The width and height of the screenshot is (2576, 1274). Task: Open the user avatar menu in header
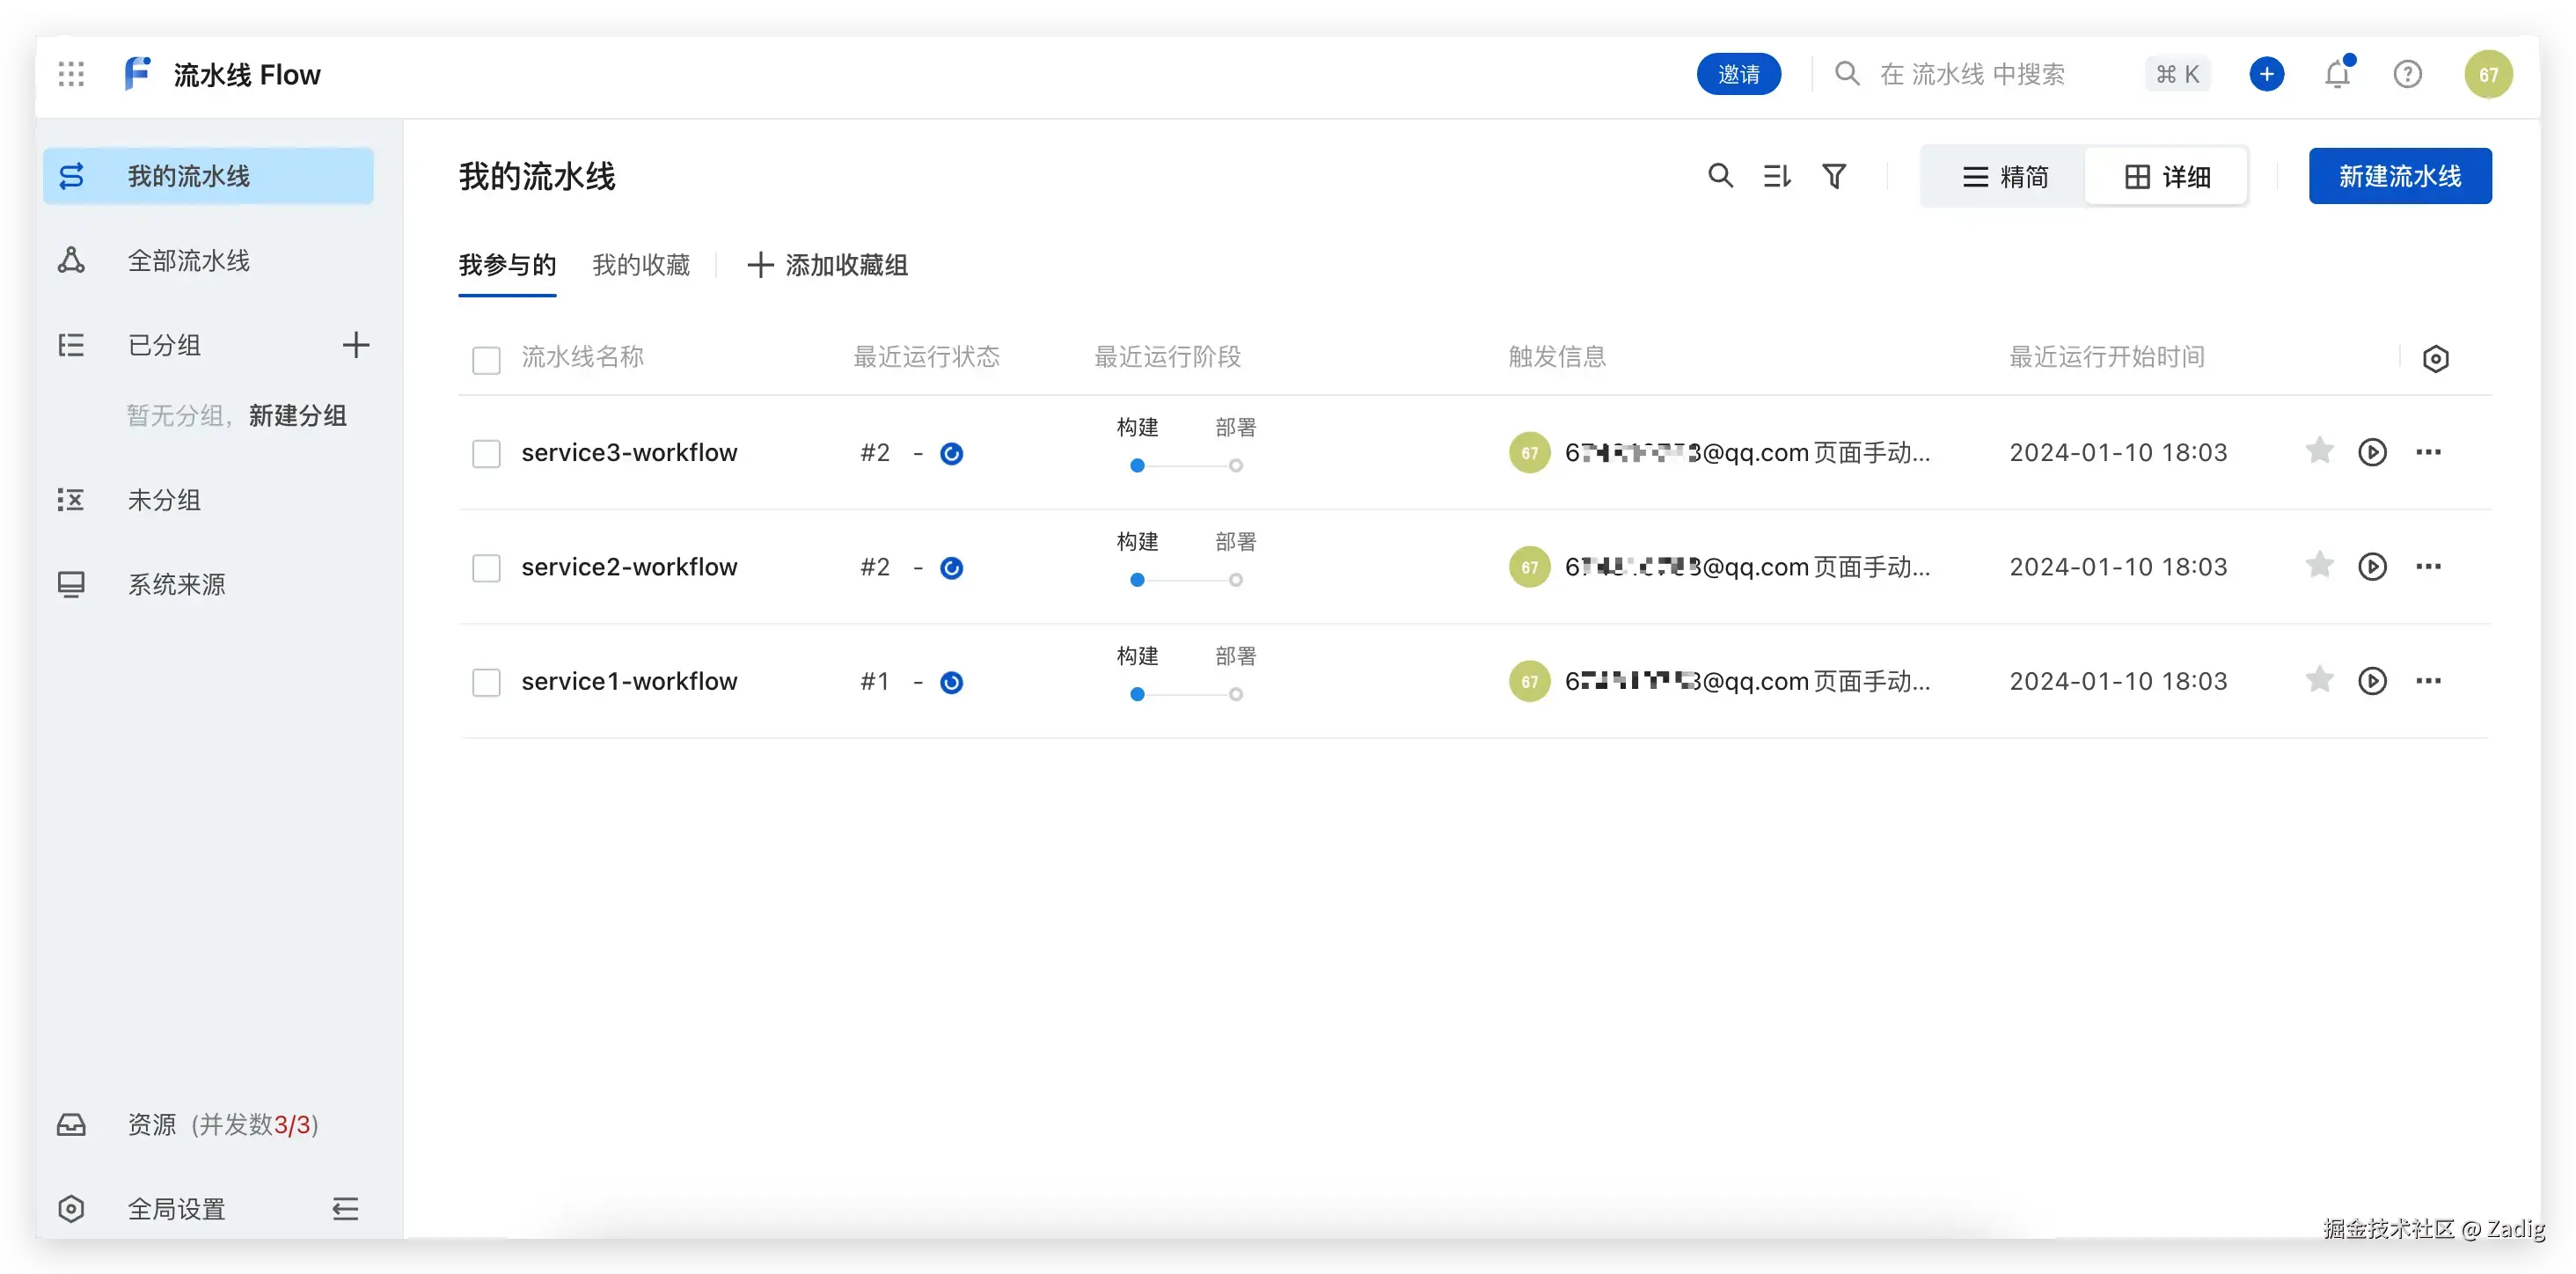tap(2488, 74)
